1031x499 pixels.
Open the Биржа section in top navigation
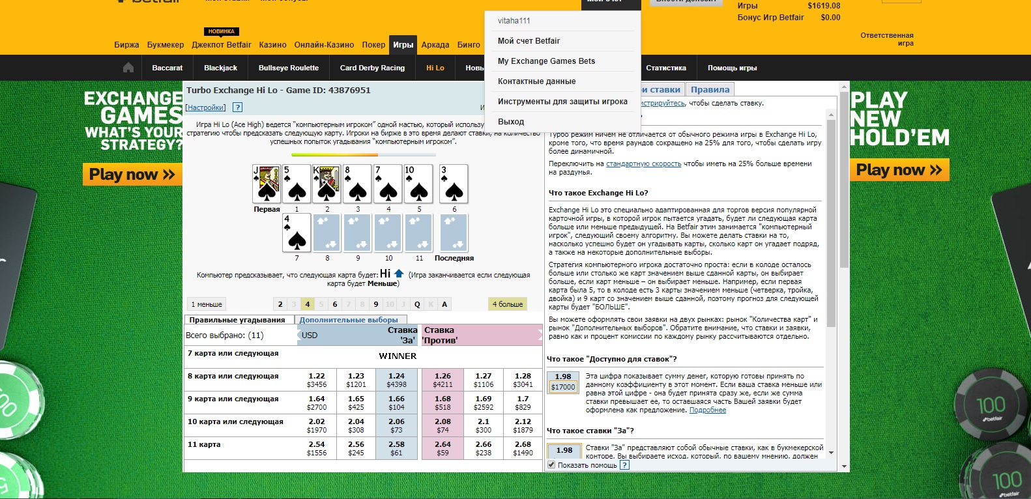tap(126, 45)
